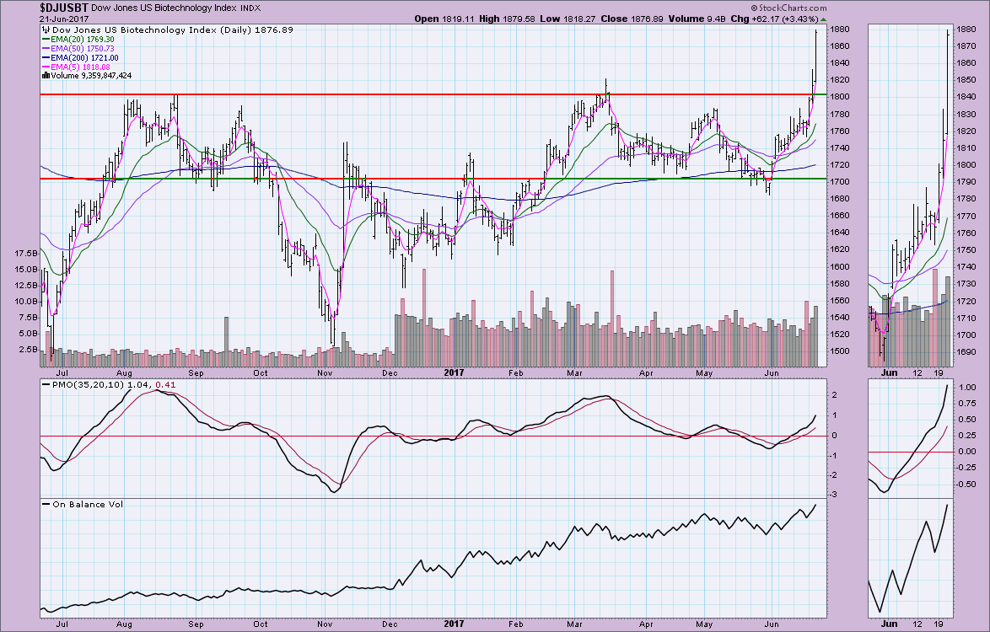990x632 pixels.
Task: Click the price bar symbol before the index legend
Action: (x=46, y=29)
